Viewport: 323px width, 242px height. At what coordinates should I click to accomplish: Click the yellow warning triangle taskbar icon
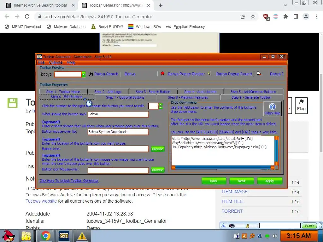(82, 236)
